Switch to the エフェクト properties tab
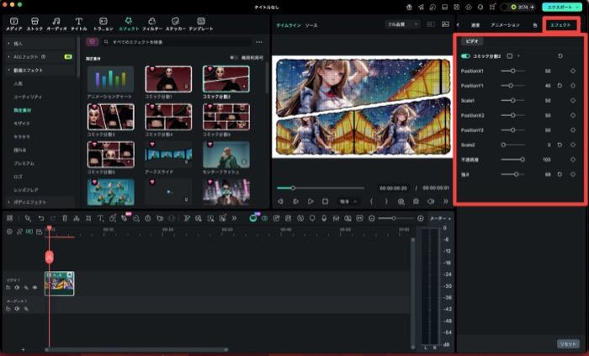The height and width of the screenshot is (356, 589). [x=560, y=24]
